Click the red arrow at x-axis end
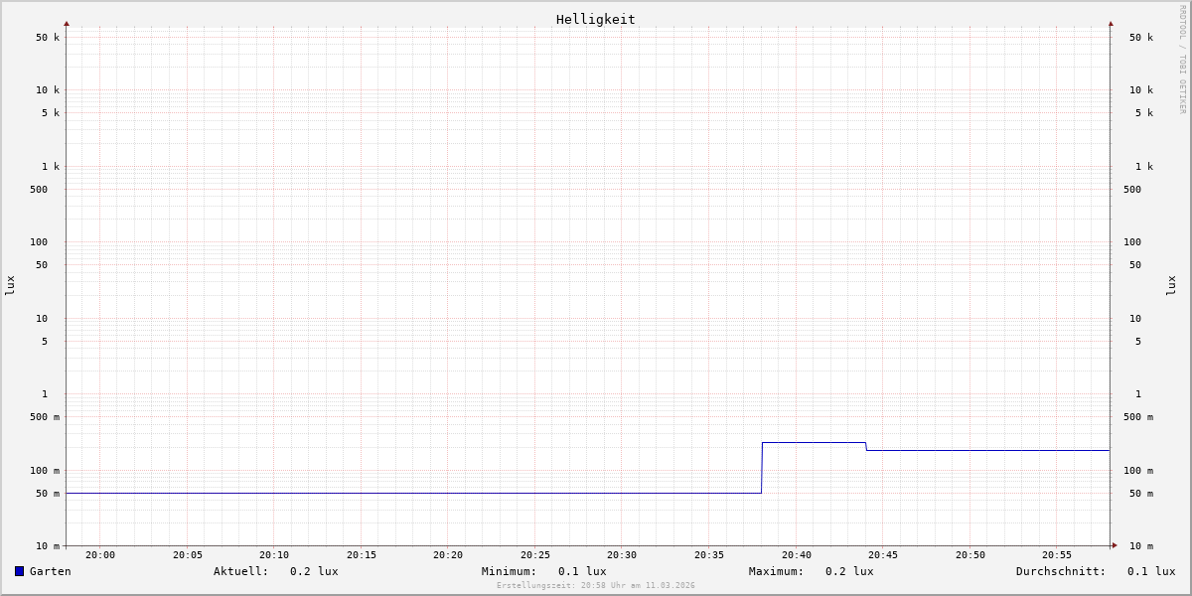This screenshot has width=1192, height=596. [1115, 545]
